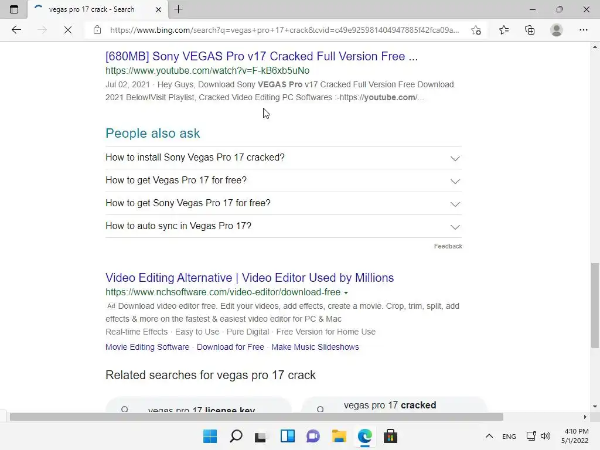
Task: Close the vegas pro 17 crack tab
Action: click(158, 9)
